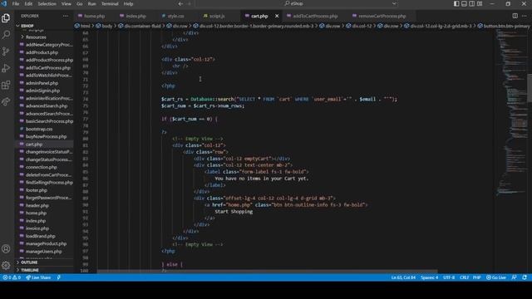Open Run and Debug view

[x=6, y=68]
